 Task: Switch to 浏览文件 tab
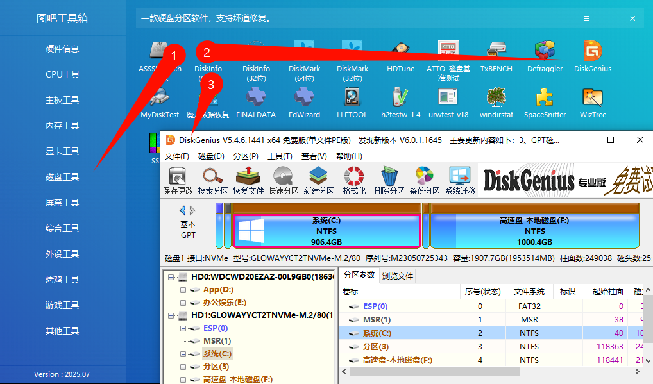pyautogui.click(x=398, y=276)
